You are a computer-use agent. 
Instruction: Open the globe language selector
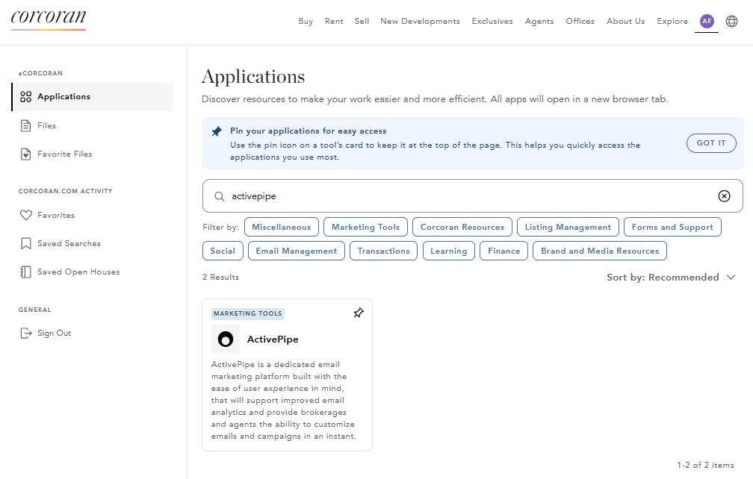tap(731, 21)
